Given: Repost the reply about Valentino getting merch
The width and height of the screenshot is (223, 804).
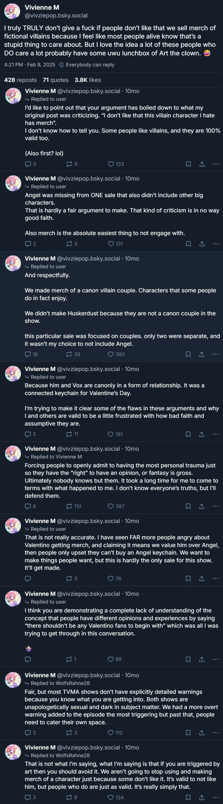Looking at the screenshot, I should (x=69, y=578).
